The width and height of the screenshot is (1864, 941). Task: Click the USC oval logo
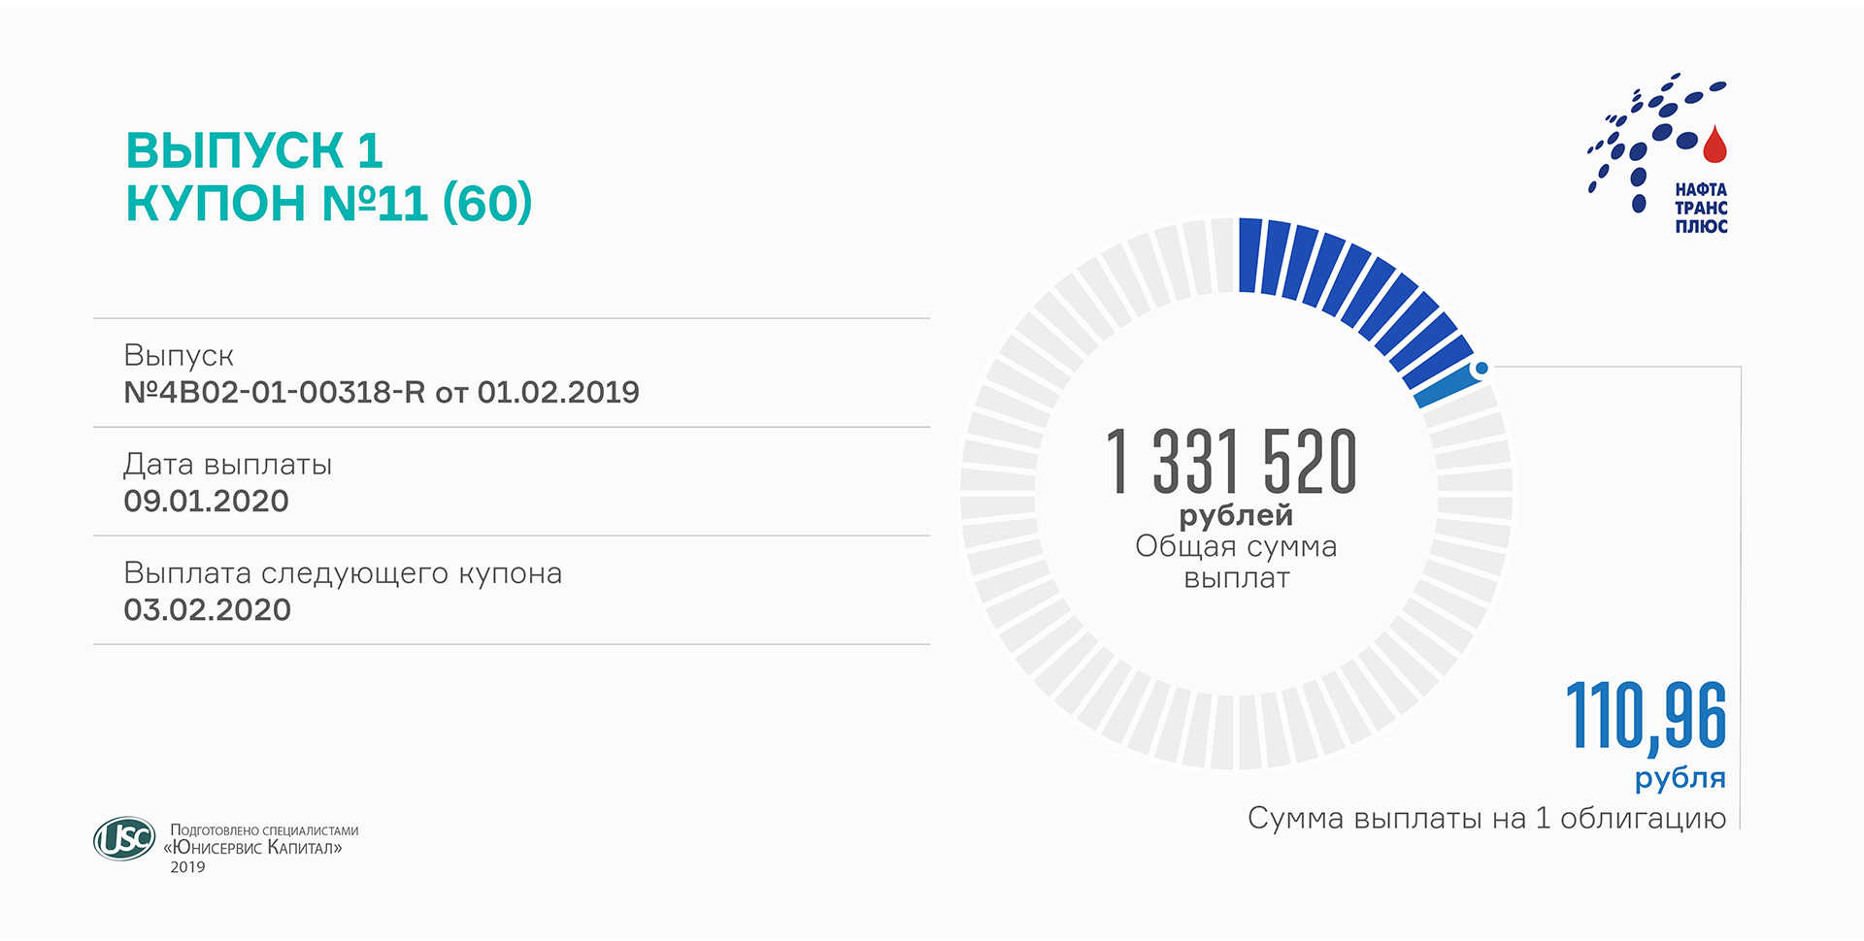coord(124,839)
